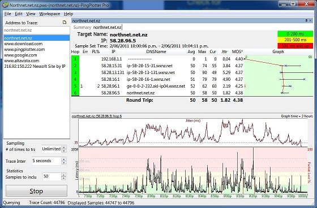Click the new address document icon
The height and width of the screenshot is (208, 317).
65,22
